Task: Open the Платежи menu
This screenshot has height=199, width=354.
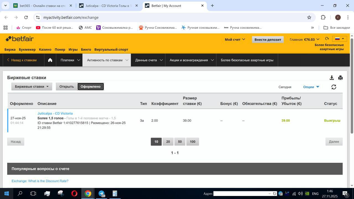Action: 70,60
